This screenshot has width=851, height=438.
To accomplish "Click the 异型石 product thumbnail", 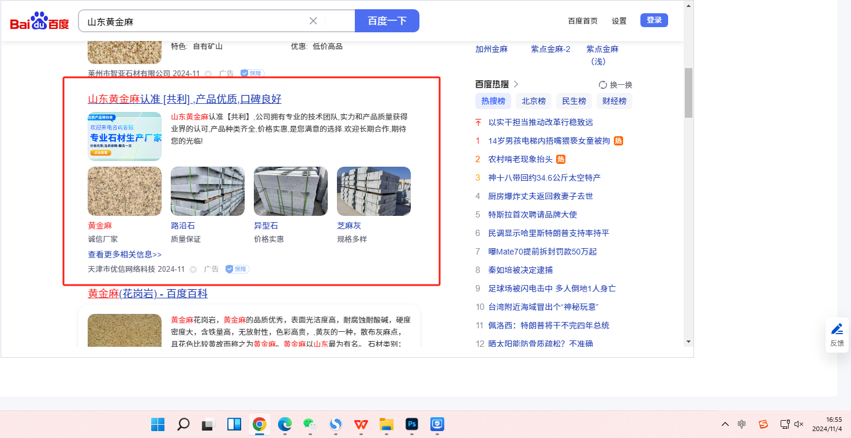I will (291, 192).
